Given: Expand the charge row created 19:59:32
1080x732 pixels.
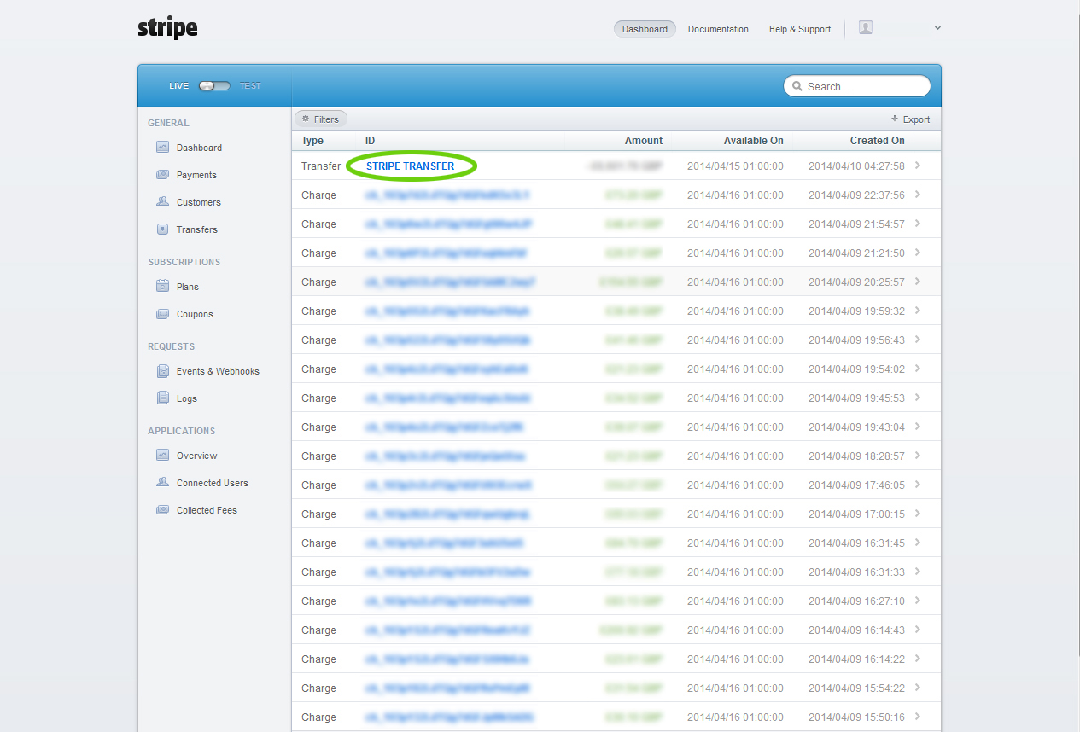Looking at the screenshot, I should (918, 311).
